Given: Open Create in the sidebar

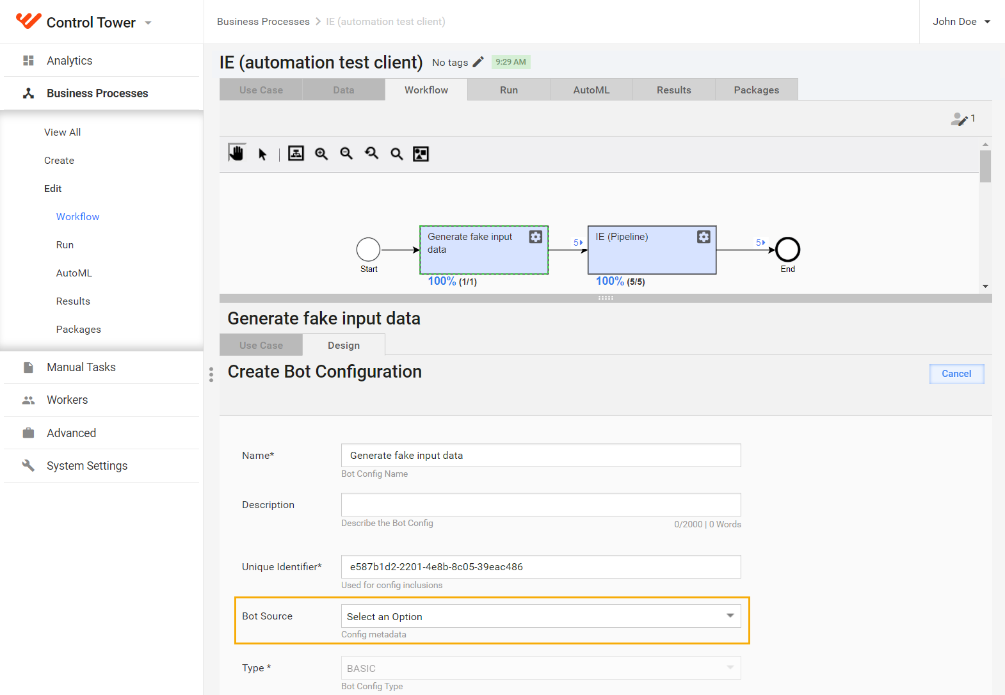Looking at the screenshot, I should point(59,160).
